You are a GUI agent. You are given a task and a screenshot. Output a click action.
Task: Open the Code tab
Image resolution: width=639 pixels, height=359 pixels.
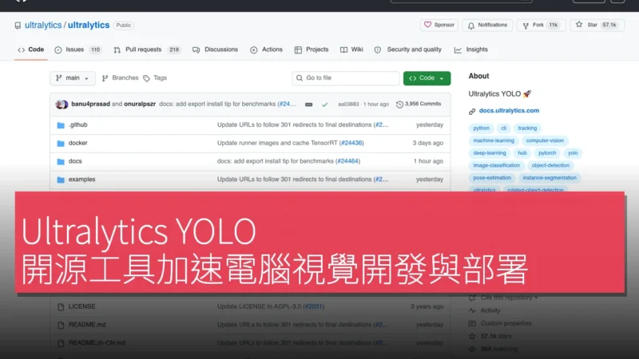click(31, 49)
